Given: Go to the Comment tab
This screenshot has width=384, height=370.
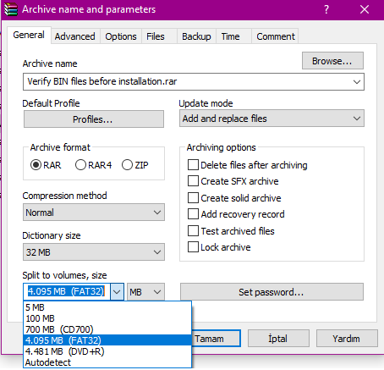Looking at the screenshot, I should [276, 36].
